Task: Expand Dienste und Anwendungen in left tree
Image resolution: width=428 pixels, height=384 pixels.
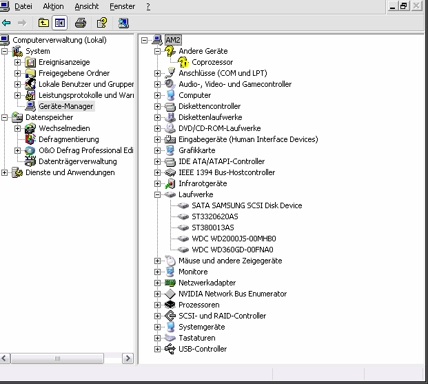Action: tap(4, 172)
